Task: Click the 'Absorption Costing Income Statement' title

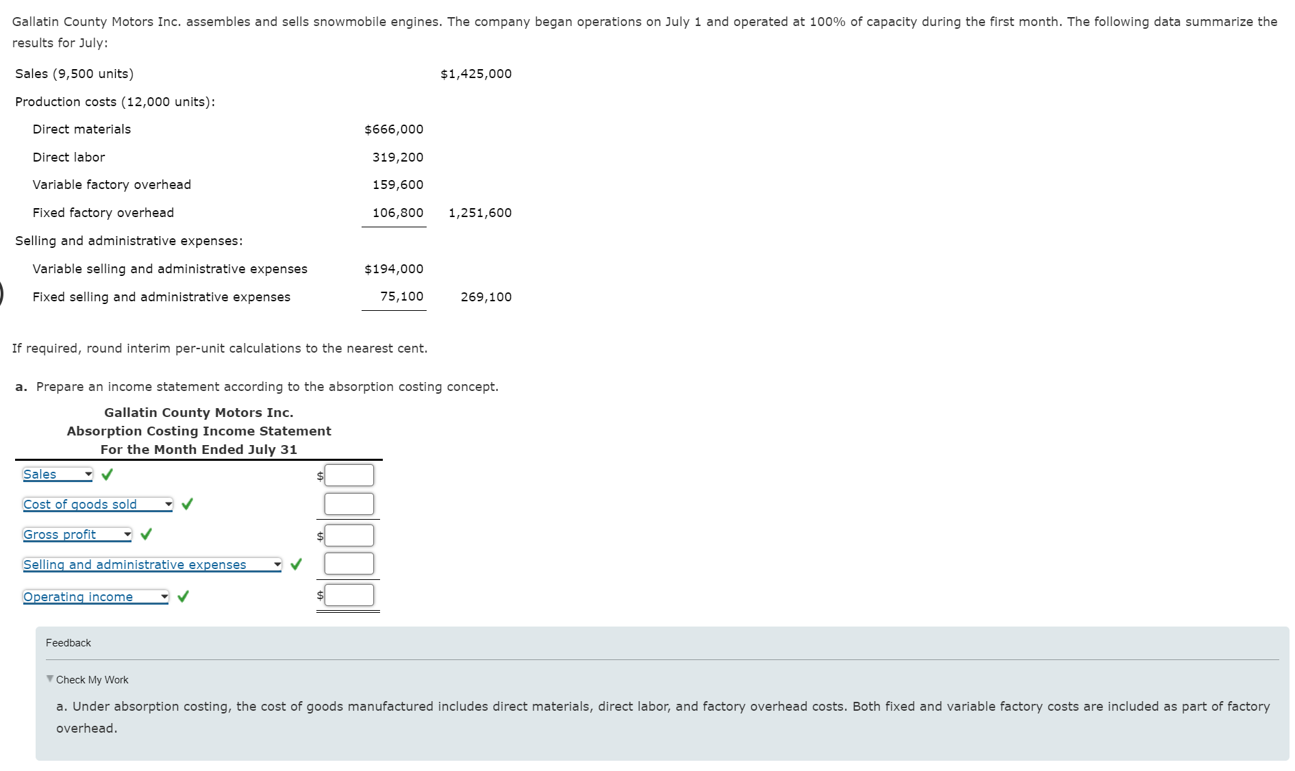Action: tap(199, 431)
